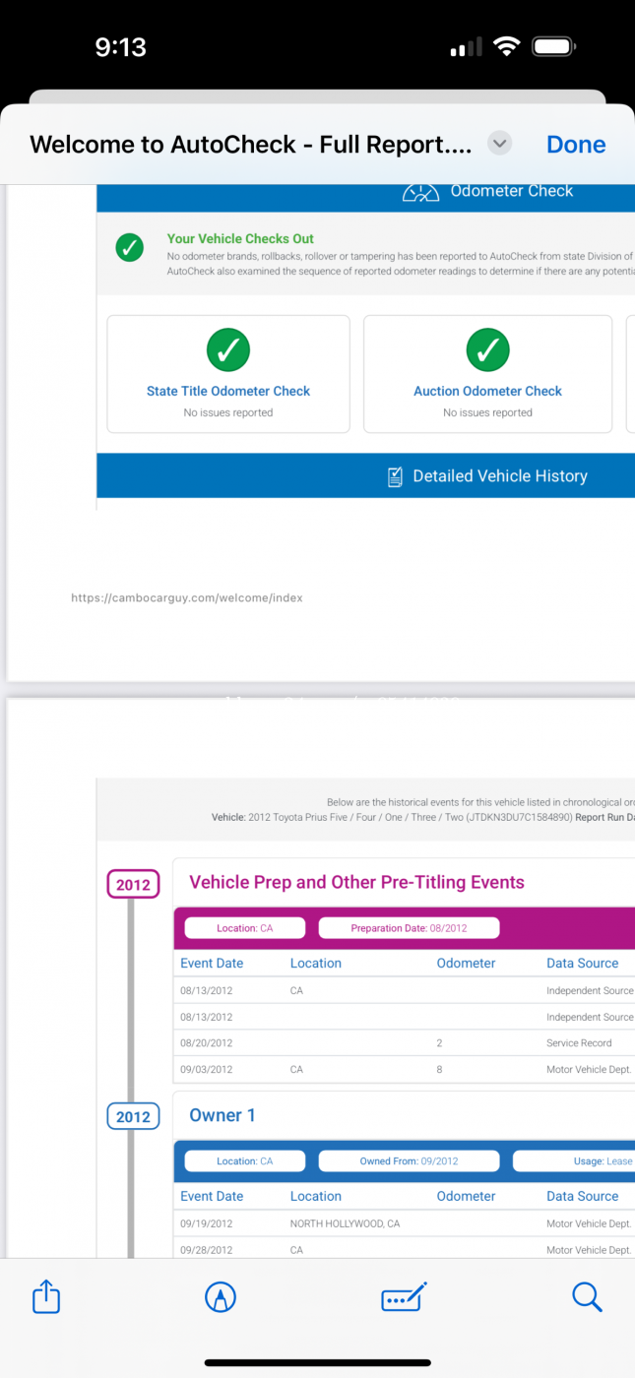635x1378 pixels.
Task: Tap the 09/28/2012 event date
Action: click(207, 1250)
